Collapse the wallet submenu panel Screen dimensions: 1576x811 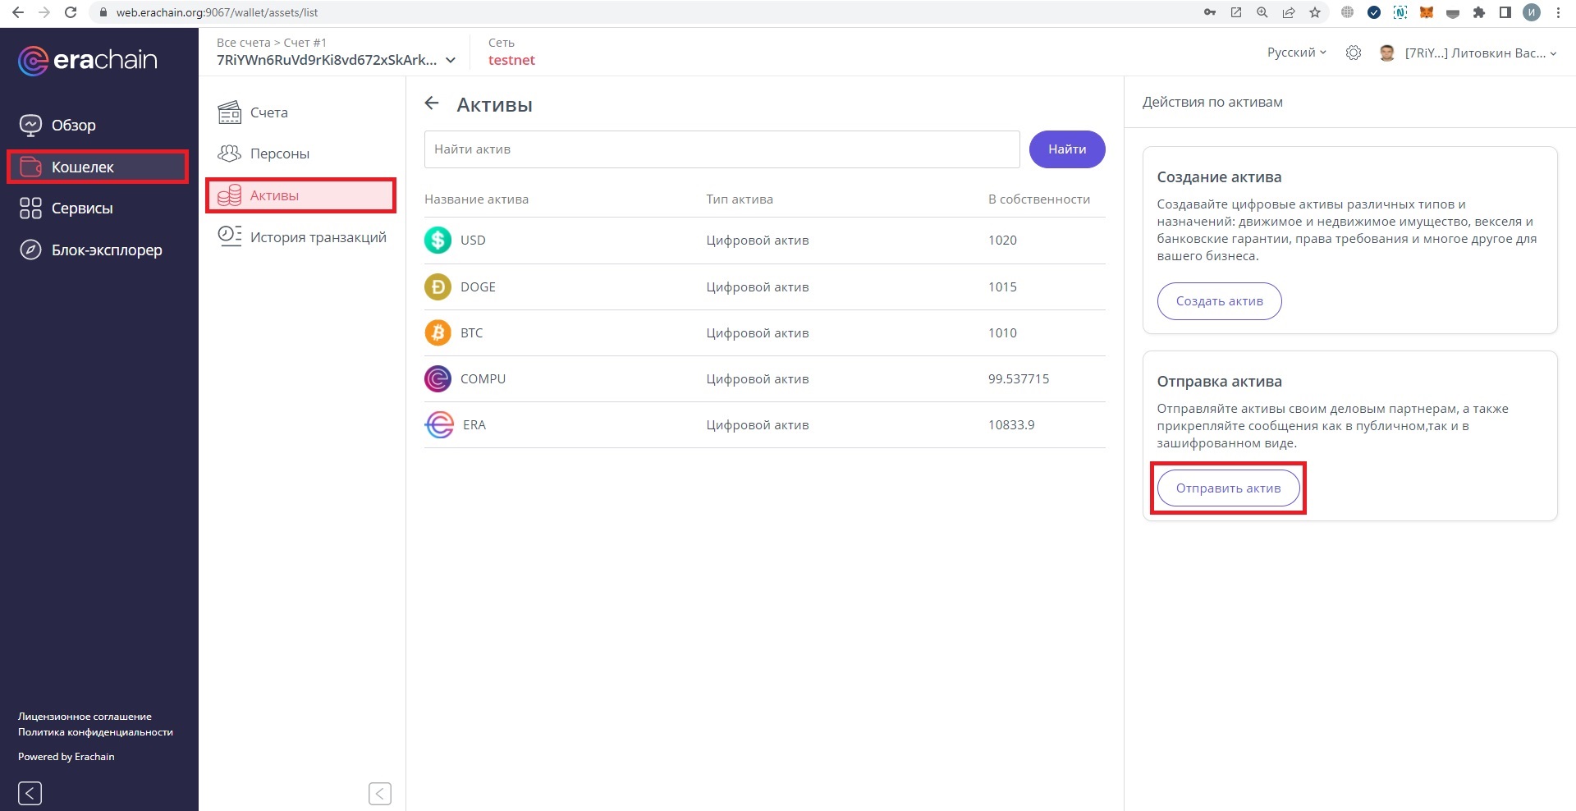(x=379, y=793)
